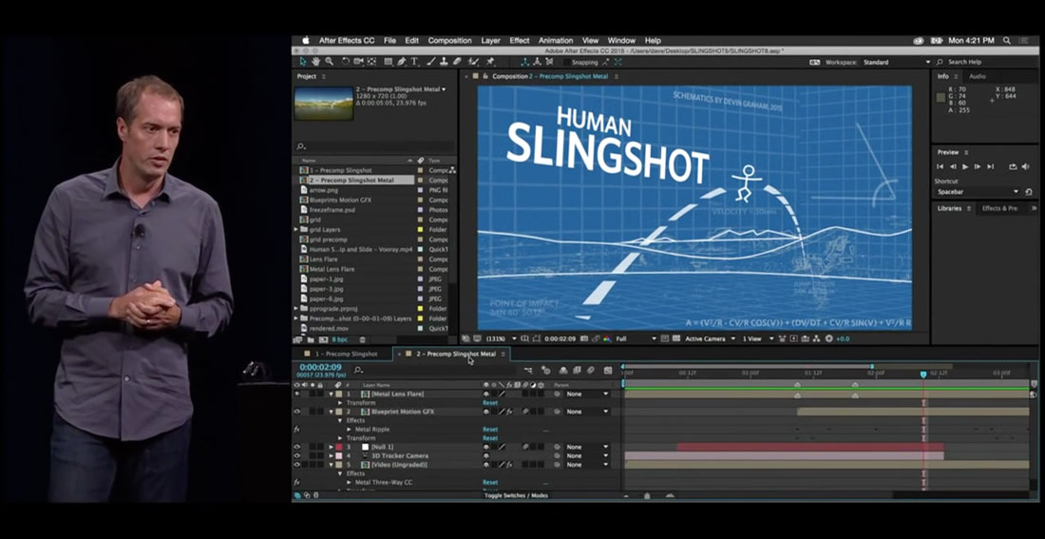Select the Pan Behind anchor point tool
Viewport: 1045px width, 539px height.
(371, 62)
